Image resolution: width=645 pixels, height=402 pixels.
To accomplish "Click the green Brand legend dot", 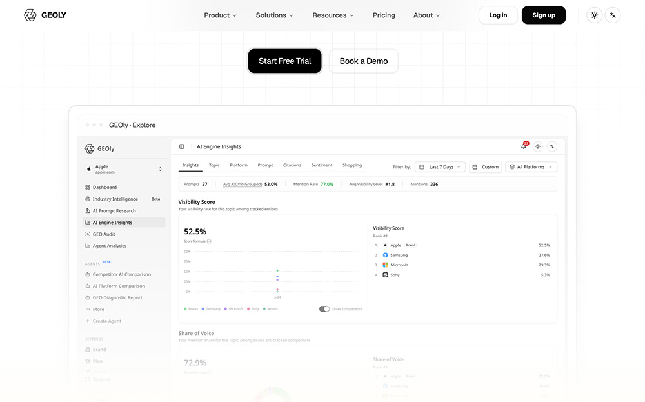I will click(x=186, y=309).
